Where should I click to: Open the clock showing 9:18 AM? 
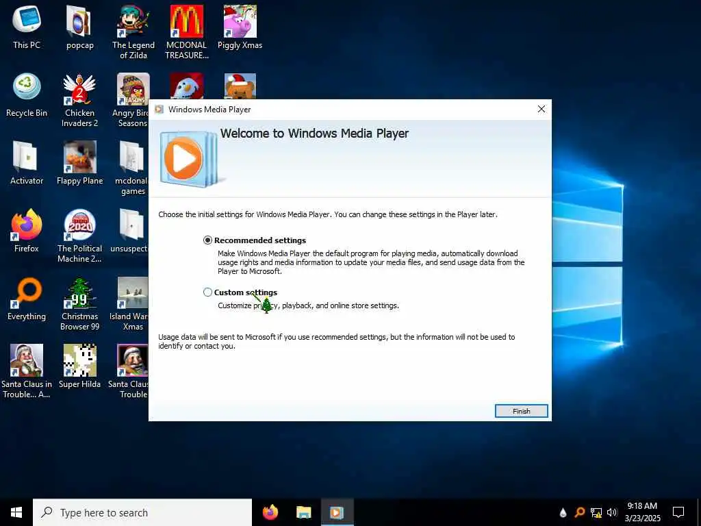point(642,512)
